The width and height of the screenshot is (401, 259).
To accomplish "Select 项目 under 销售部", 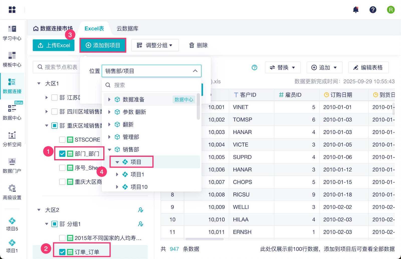I will tap(136, 162).
